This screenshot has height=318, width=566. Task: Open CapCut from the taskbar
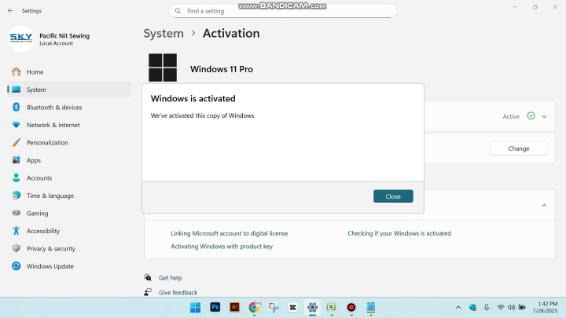click(292, 307)
